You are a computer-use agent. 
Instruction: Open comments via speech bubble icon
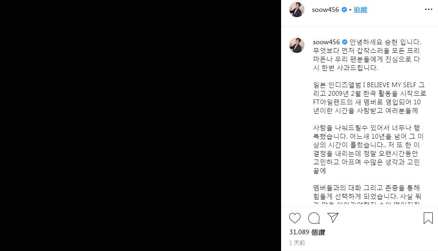tap(314, 218)
